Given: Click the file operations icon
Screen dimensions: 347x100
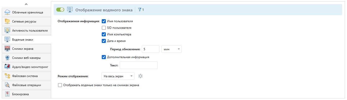Looking at the screenshot, I should pyautogui.click(x=7, y=85).
